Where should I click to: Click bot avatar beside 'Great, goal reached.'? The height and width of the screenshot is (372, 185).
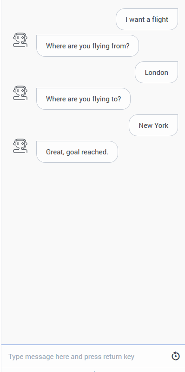click(x=20, y=146)
